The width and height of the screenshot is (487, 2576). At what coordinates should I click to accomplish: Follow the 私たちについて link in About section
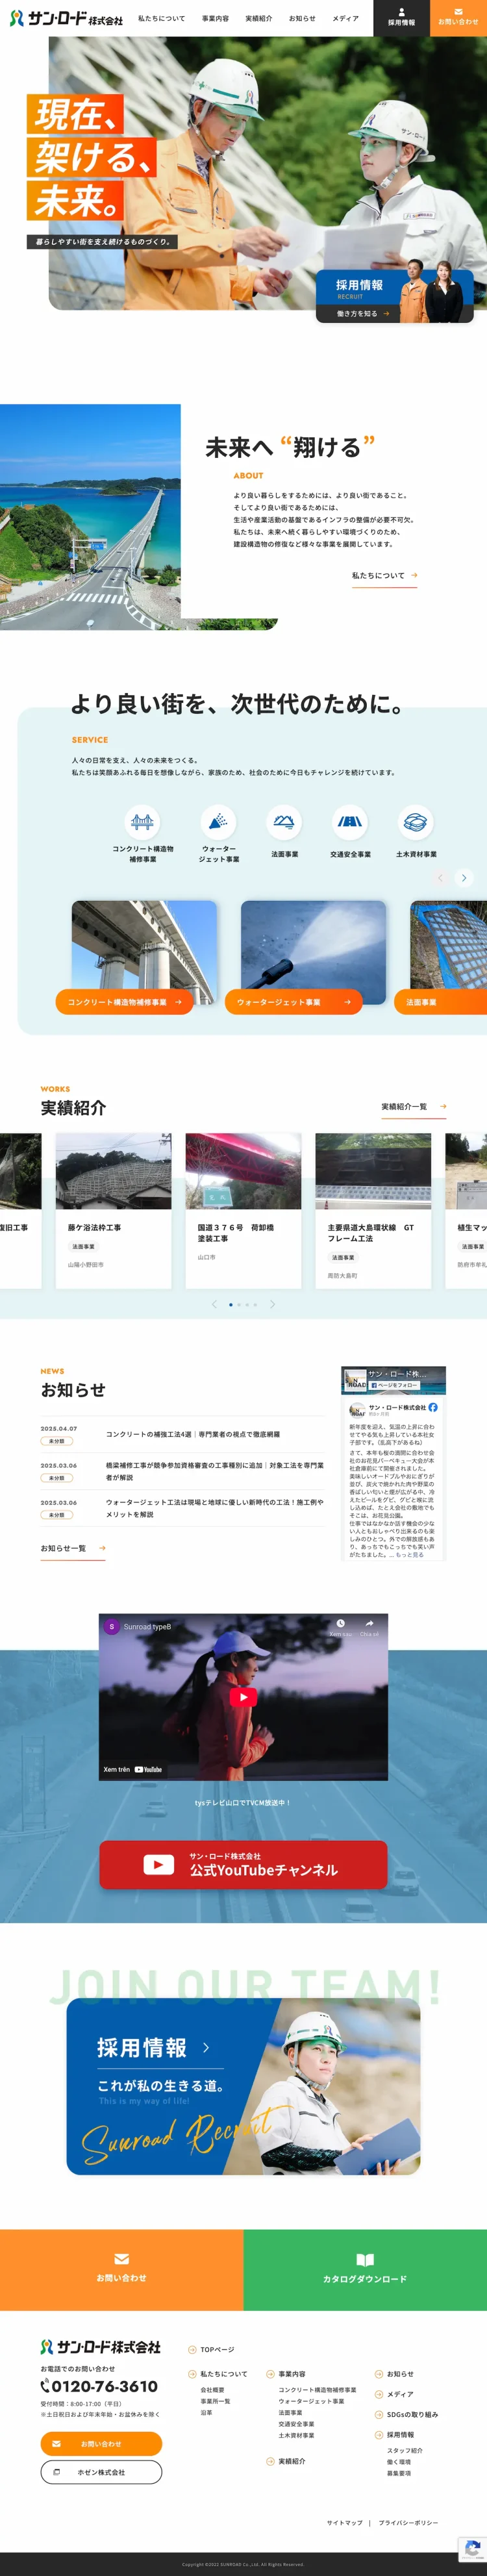pos(384,576)
